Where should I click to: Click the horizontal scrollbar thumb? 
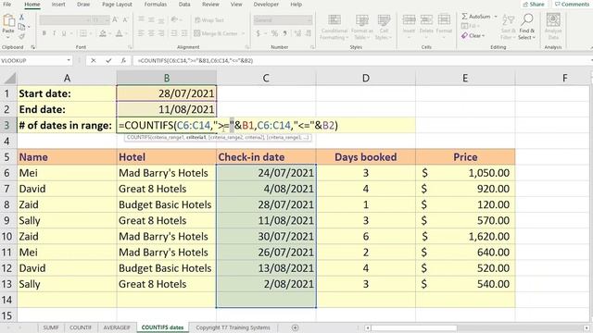click(x=414, y=328)
